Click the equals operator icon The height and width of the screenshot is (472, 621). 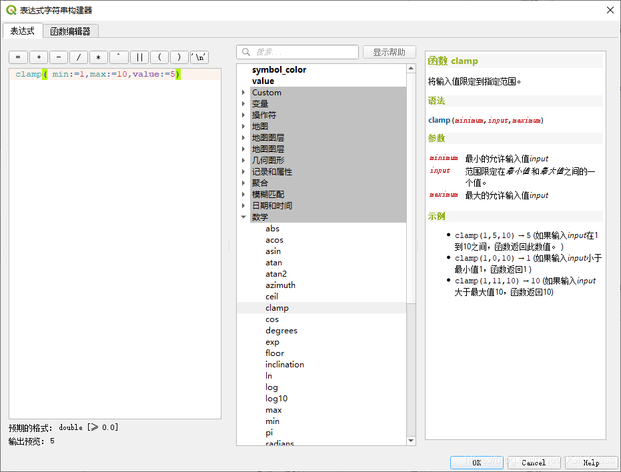click(x=19, y=57)
